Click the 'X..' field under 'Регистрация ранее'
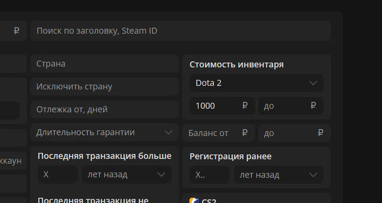This screenshot has width=382, height=203. tap(209, 175)
